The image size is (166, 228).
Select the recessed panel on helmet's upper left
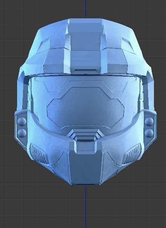[44, 45]
